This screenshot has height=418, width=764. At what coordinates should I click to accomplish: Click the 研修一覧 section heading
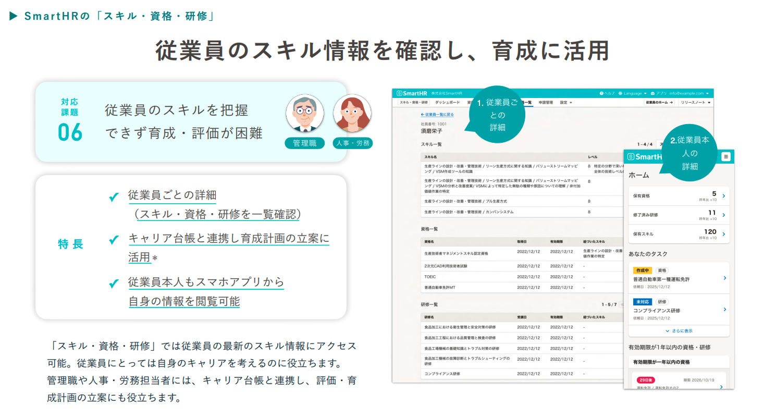(x=429, y=304)
